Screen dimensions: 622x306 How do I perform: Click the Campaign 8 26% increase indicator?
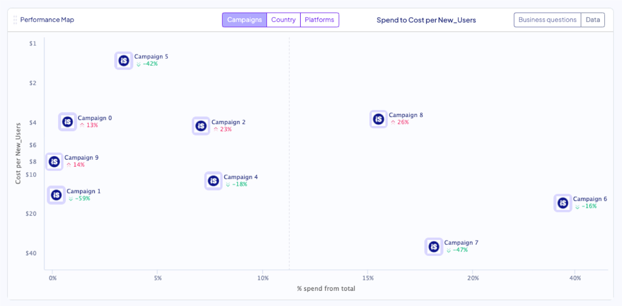(399, 122)
